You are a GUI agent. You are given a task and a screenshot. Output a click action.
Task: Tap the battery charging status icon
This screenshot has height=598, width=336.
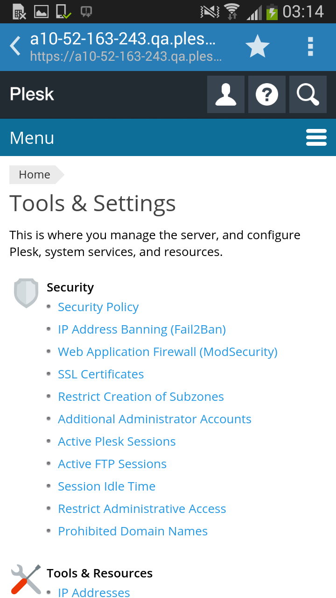coord(272,12)
